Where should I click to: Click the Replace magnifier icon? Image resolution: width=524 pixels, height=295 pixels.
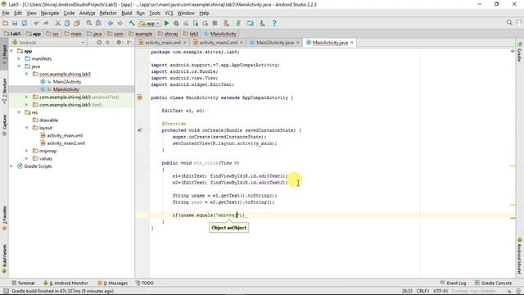click(98, 23)
